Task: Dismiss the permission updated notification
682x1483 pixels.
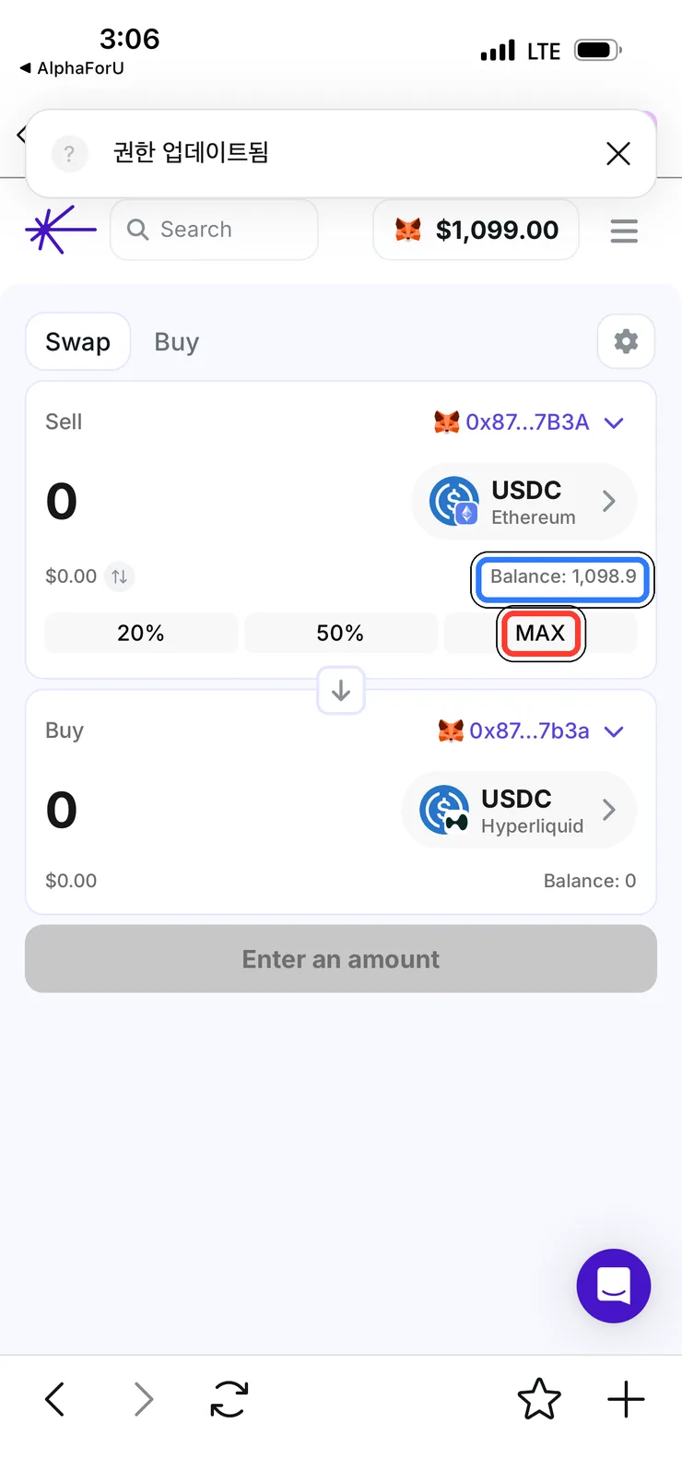Action: [618, 153]
